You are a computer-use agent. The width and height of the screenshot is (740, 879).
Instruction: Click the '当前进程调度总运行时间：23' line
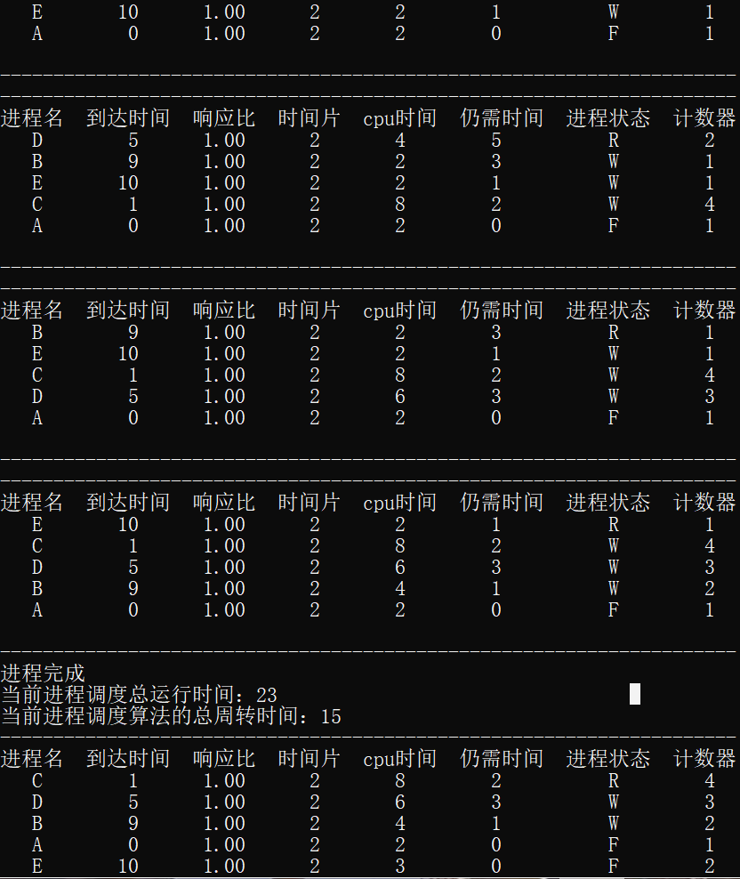139,695
